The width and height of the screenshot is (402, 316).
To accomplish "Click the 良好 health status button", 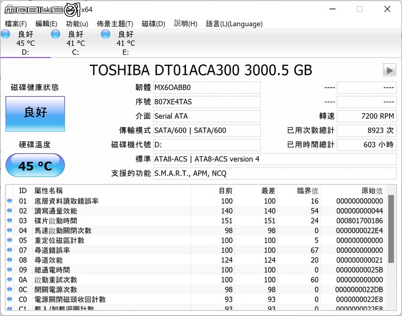I will pos(35,114).
